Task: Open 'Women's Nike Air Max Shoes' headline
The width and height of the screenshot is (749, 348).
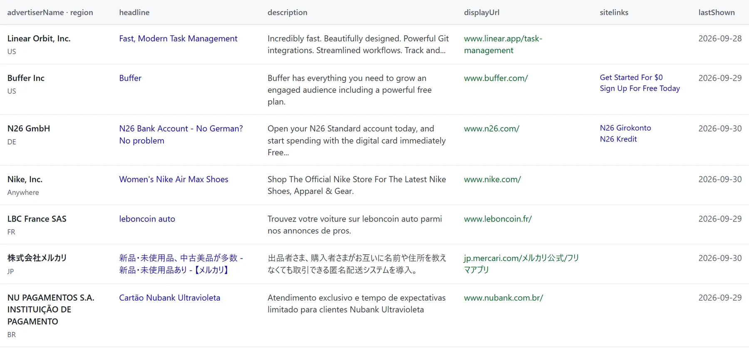Action: tap(174, 179)
